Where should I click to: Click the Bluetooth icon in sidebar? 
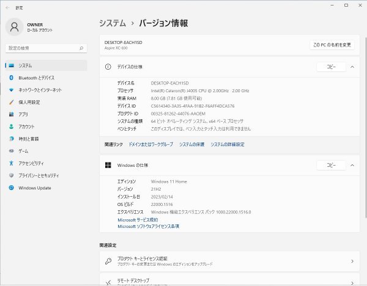pos(11,78)
